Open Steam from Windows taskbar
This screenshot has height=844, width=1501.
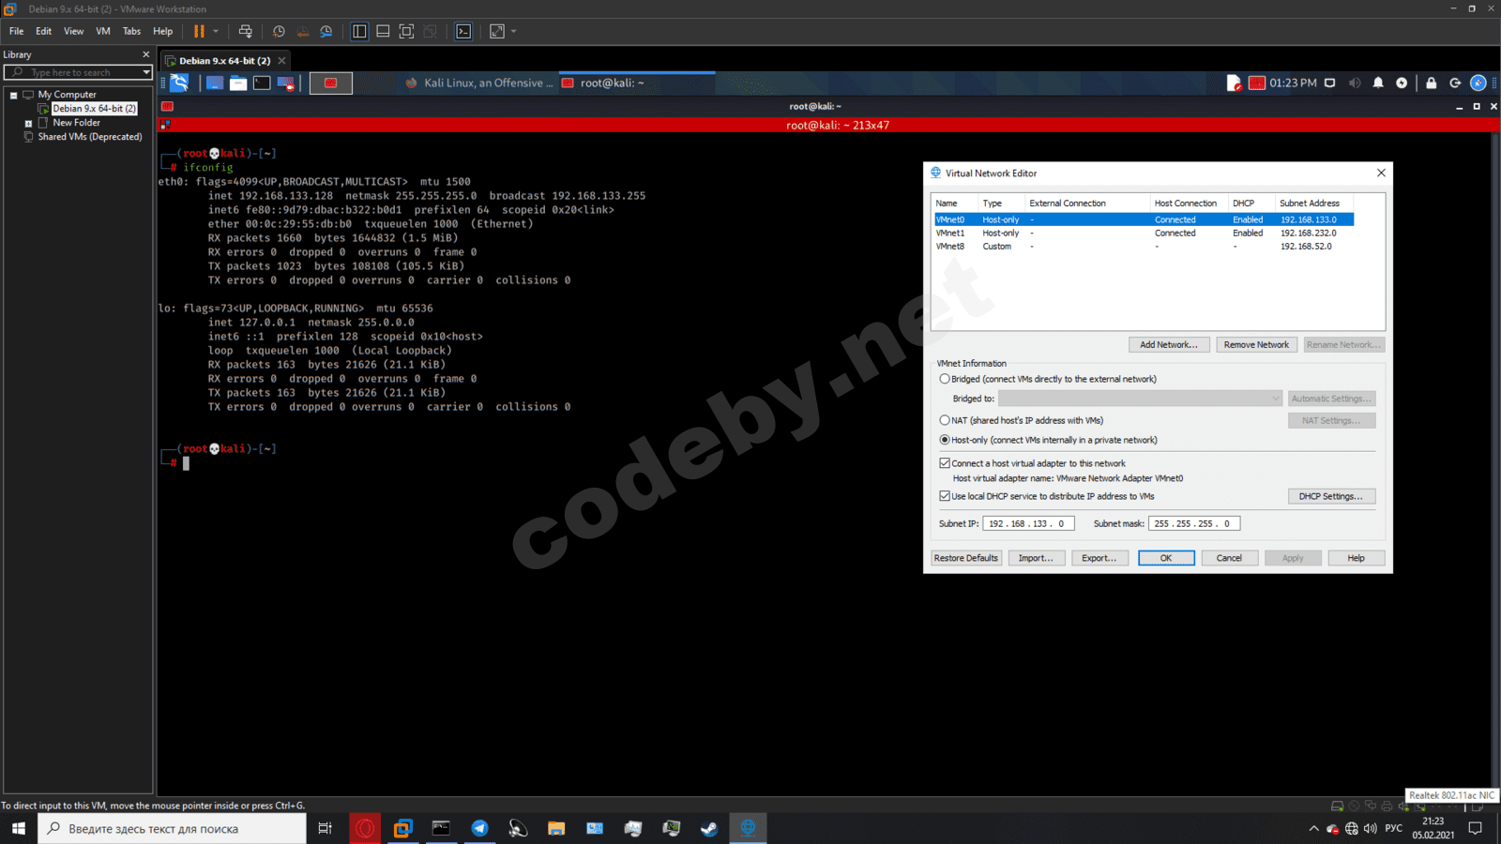coord(709,828)
